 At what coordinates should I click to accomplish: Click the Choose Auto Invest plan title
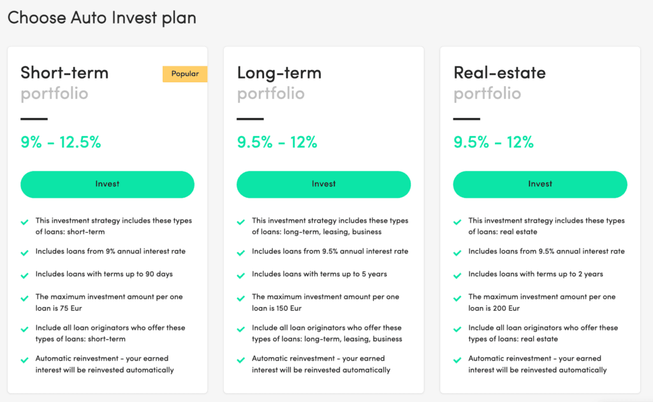point(102,18)
